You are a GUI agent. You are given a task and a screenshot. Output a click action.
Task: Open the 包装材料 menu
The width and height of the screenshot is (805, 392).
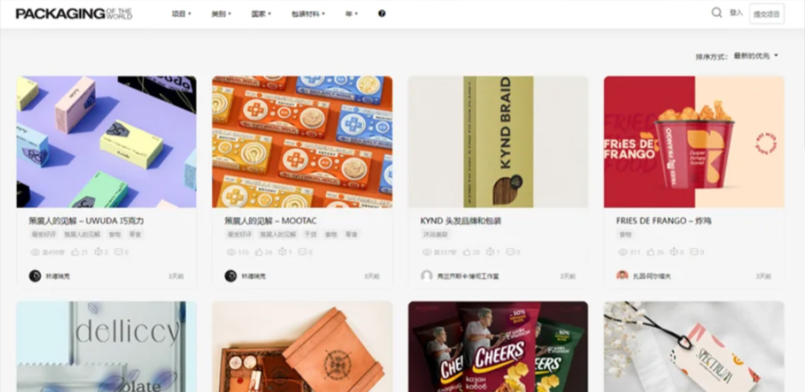coord(308,14)
